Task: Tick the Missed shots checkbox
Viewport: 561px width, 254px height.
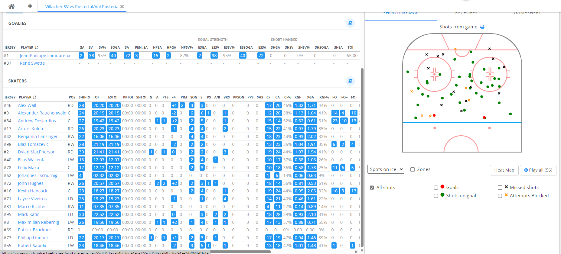Action: click(x=500, y=188)
